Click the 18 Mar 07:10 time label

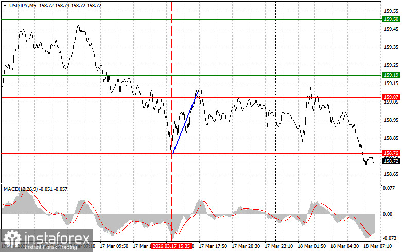click(x=377, y=246)
